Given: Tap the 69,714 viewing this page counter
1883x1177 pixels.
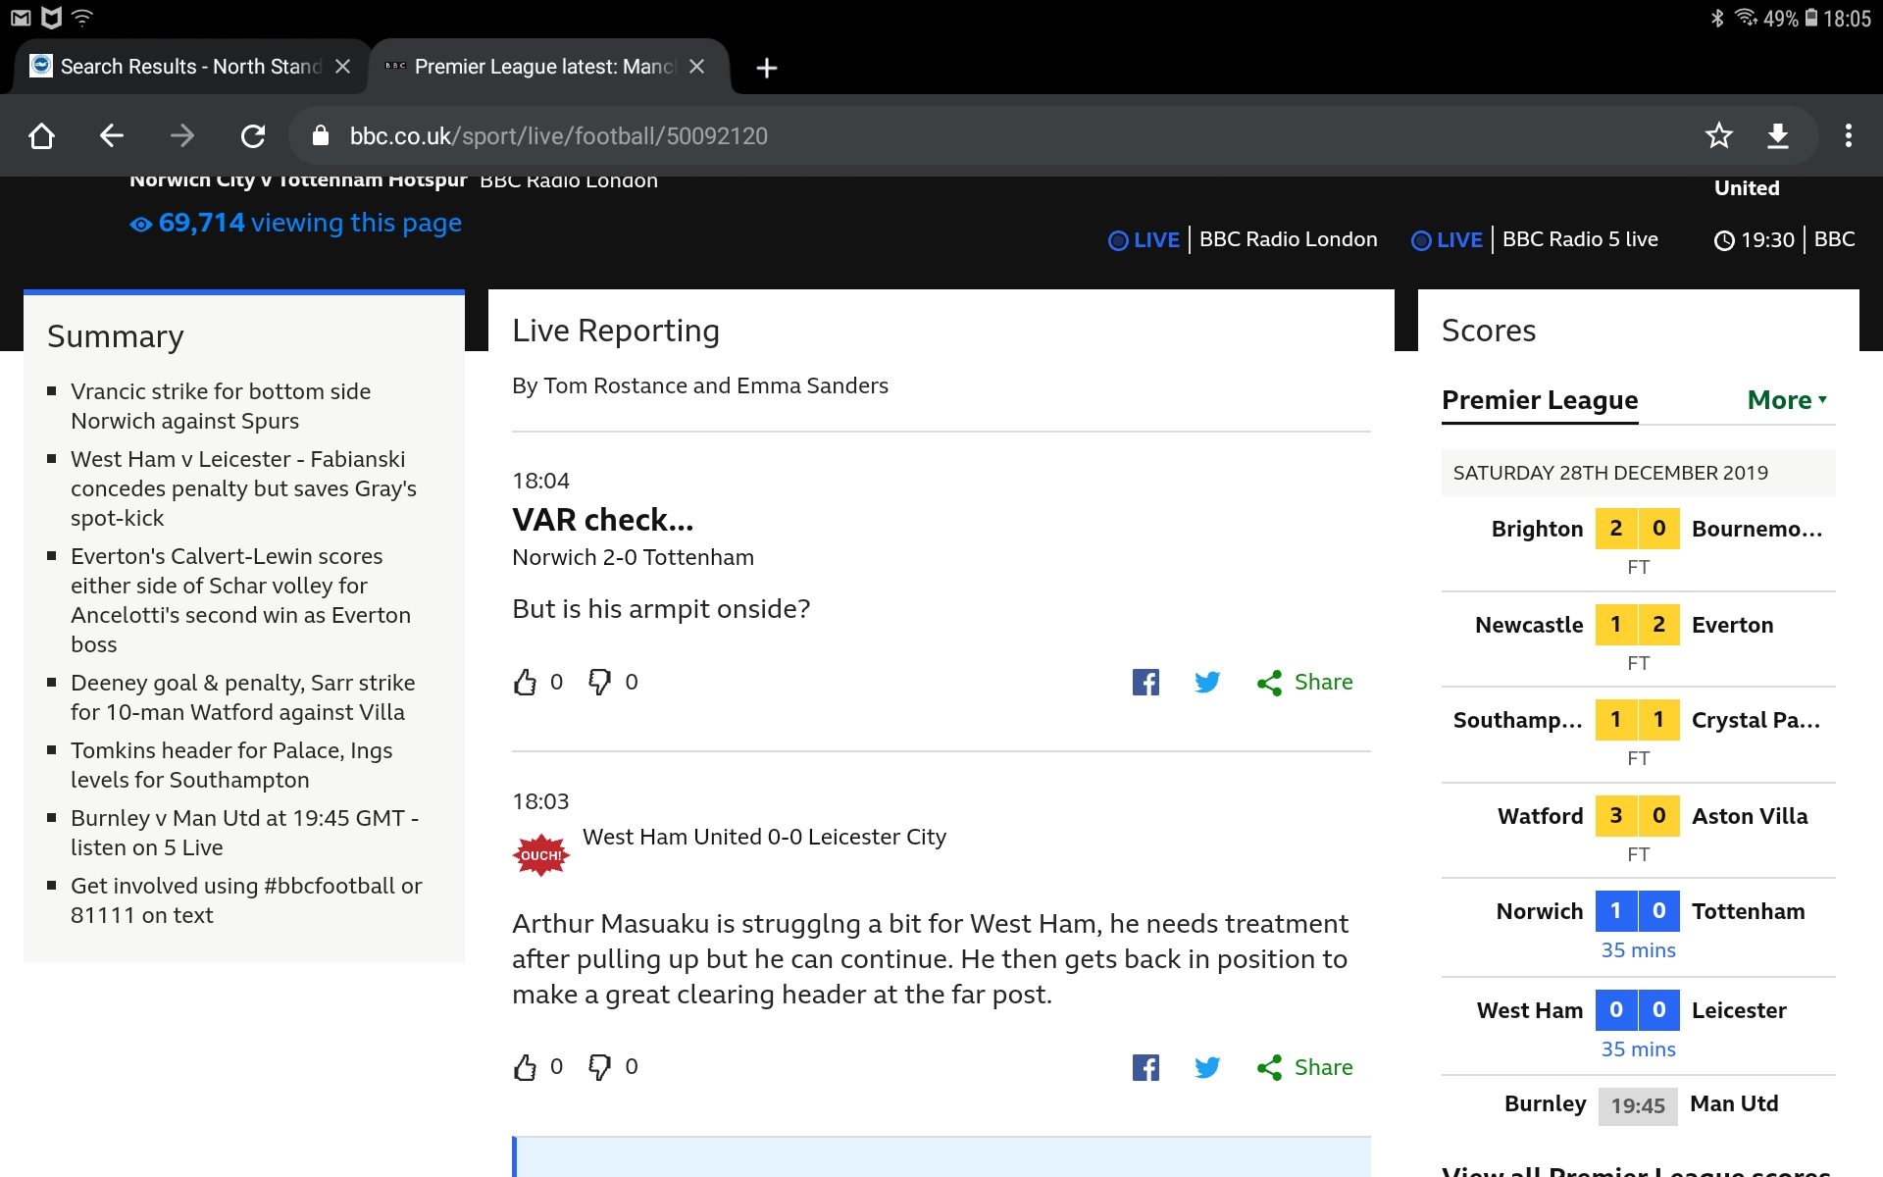Looking at the screenshot, I should pos(295,223).
